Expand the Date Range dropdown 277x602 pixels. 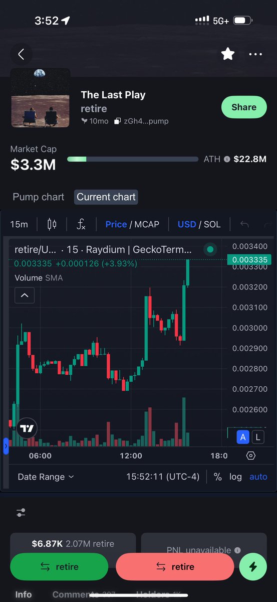[46, 477]
